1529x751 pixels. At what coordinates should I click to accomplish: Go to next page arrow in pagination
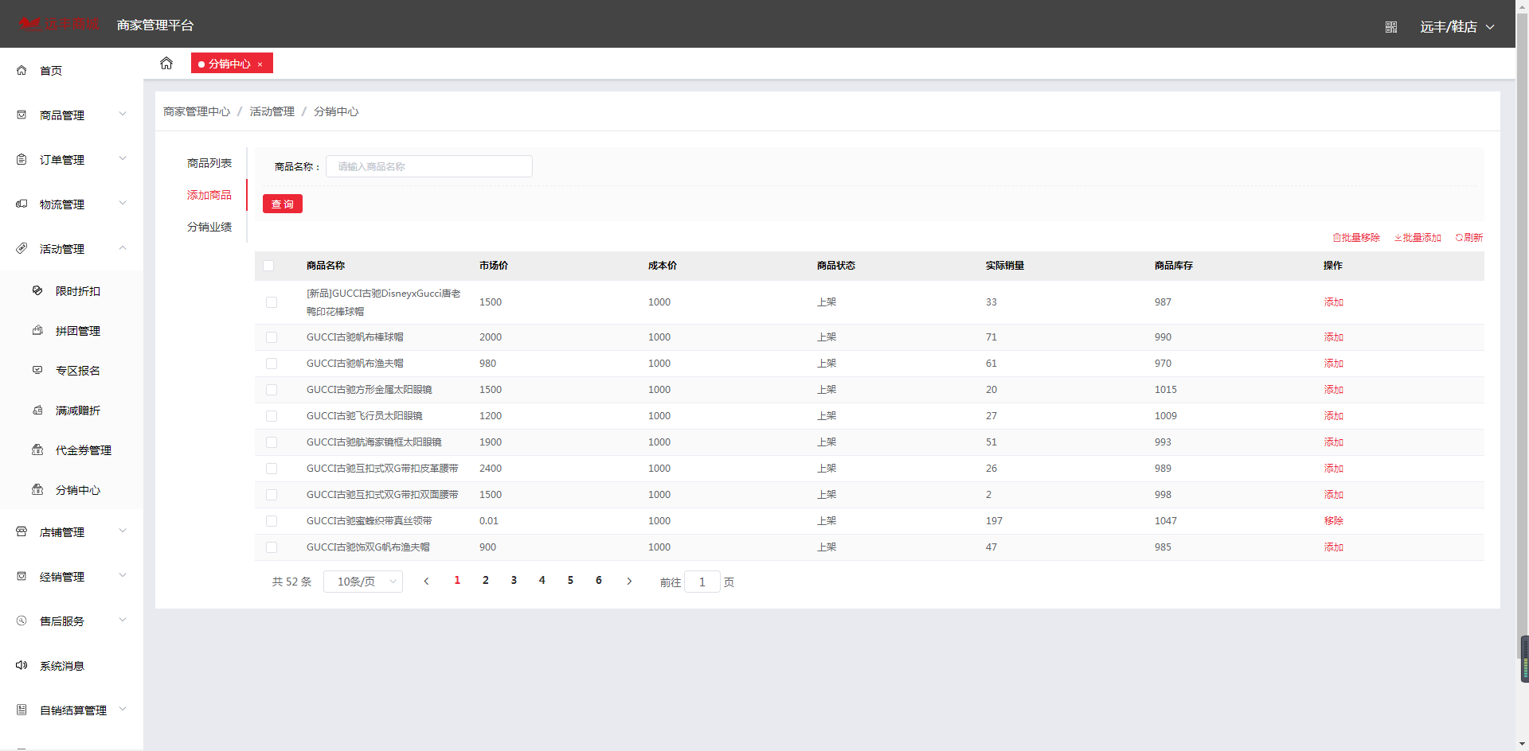coord(629,582)
